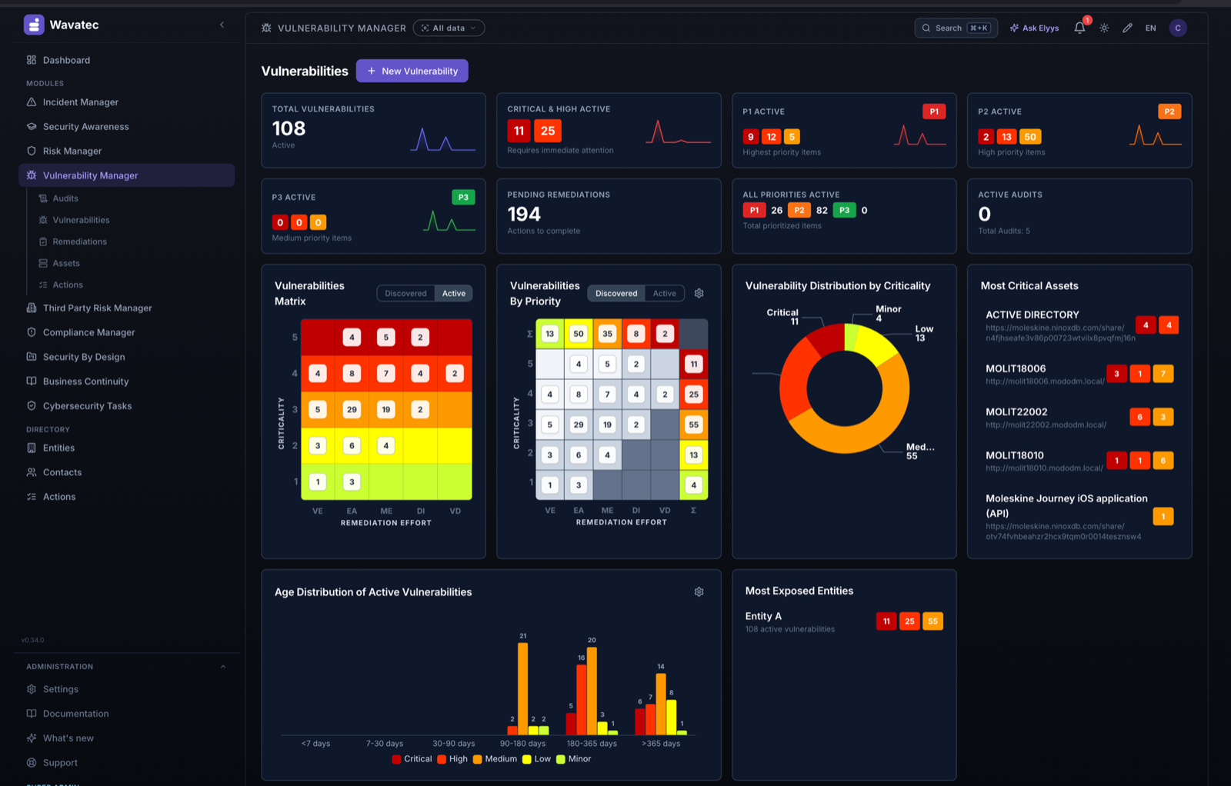Click the pencil edit icon in header
Viewport: 1231px width, 786px height.
pos(1127,28)
